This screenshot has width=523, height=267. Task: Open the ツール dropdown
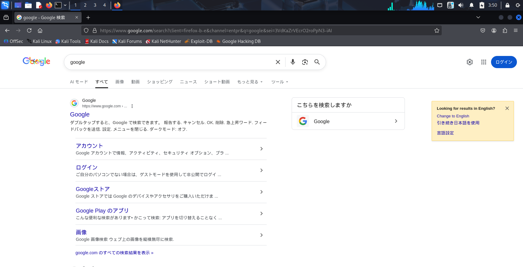pos(279,82)
